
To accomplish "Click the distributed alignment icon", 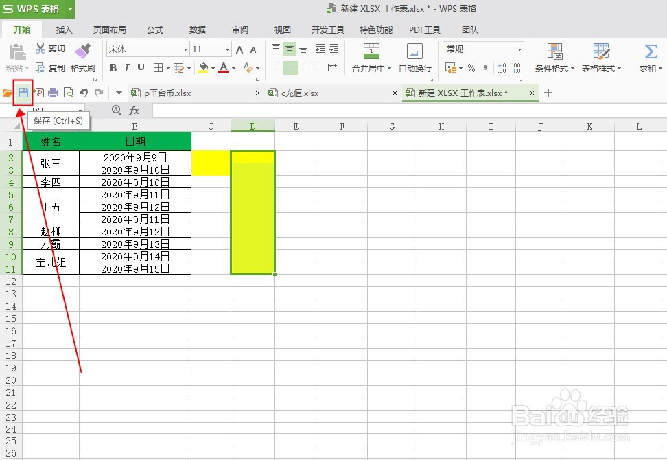I will click(x=333, y=68).
